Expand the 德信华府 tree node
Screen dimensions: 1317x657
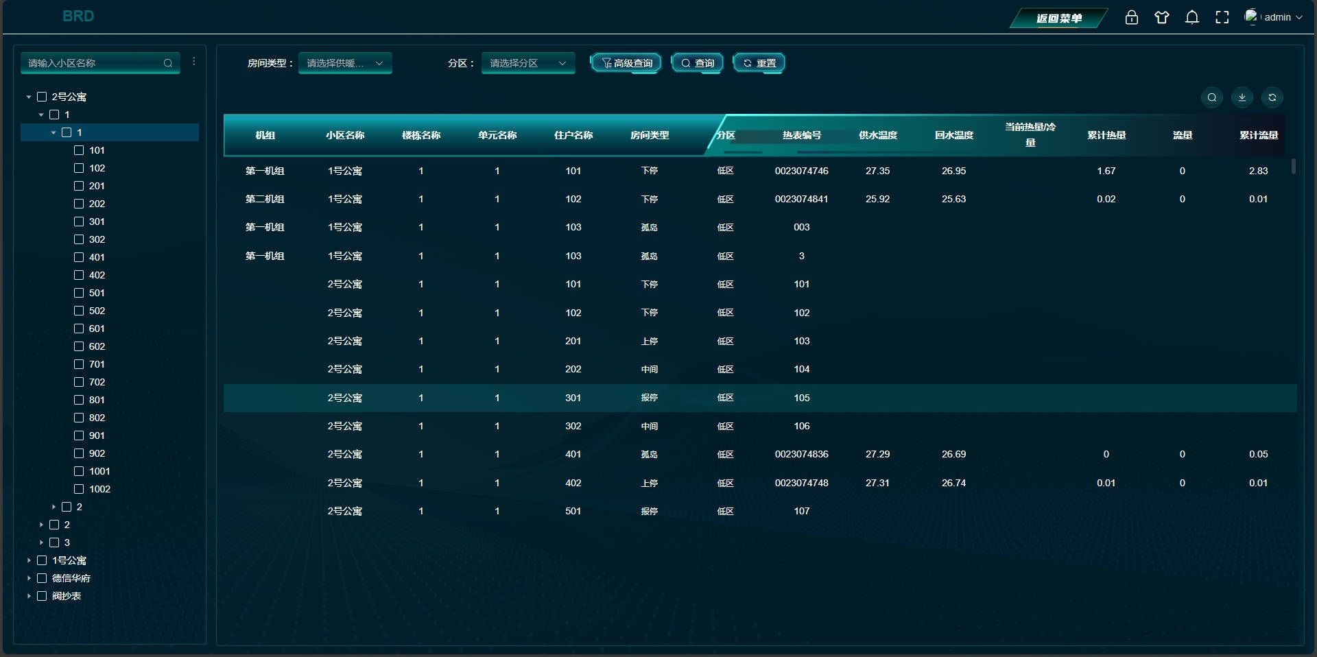tap(29, 579)
